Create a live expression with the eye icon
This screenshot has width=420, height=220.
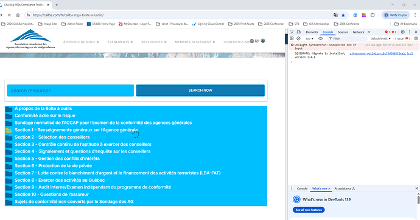[x=320, y=38]
